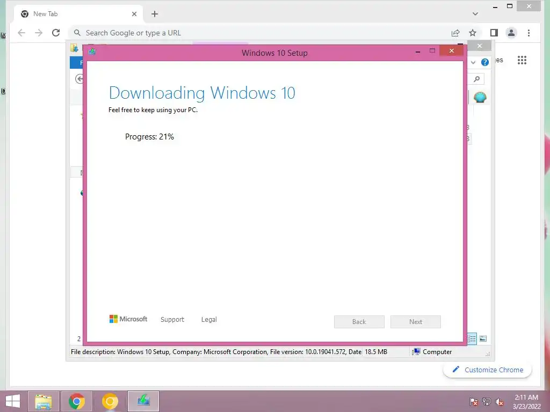Click the Next button in Setup
The width and height of the screenshot is (550, 412).
click(x=416, y=322)
